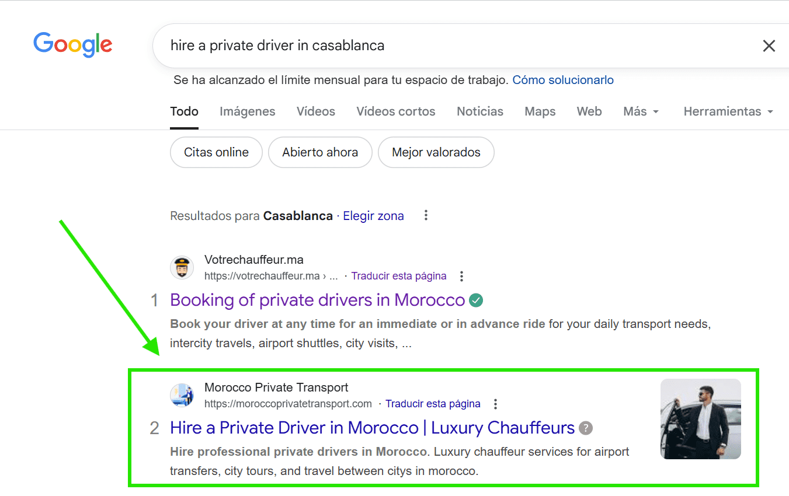Expand the Herramientas dropdown
The image size is (789, 496).
pyautogui.click(x=728, y=111)
